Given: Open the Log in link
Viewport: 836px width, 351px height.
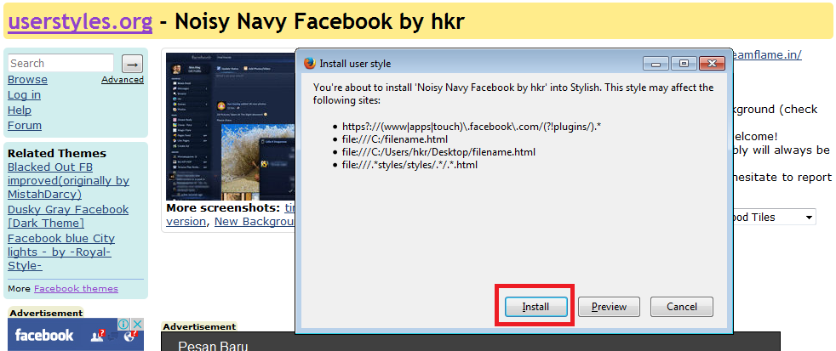Looking at the screenshot, I should [x=24, y=95].
